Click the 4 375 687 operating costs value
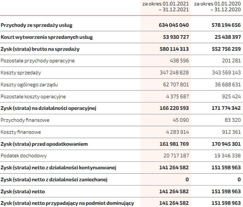The image size is (243, 207). pyautogui.click(x=177, y=97)
